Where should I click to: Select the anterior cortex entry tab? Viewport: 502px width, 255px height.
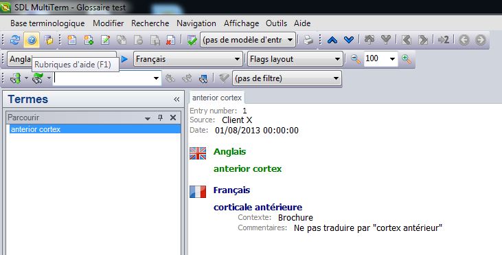[217, 98]
